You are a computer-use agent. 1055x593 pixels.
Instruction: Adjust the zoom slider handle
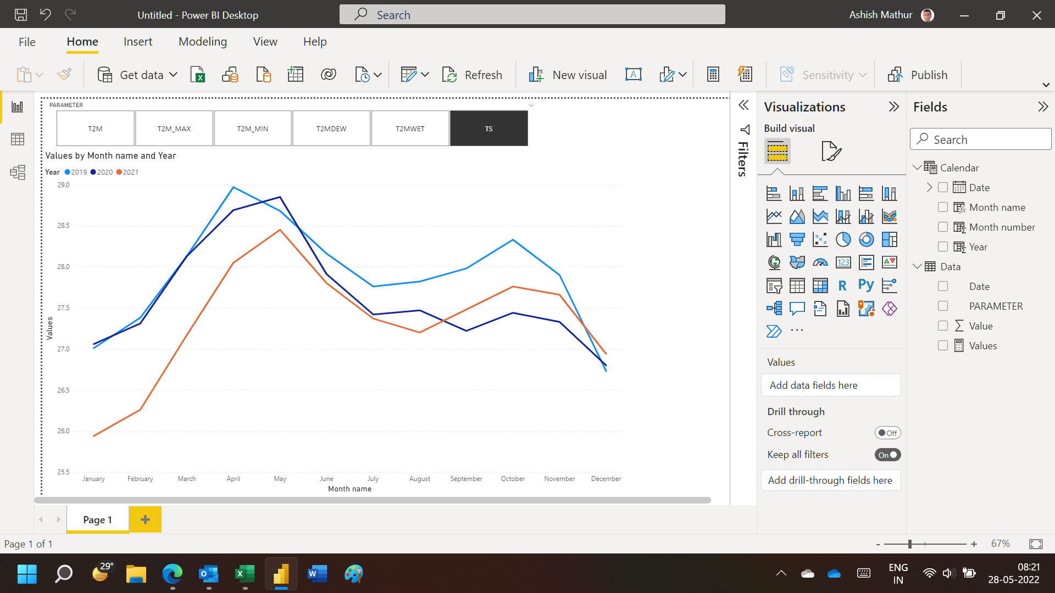(910, 544)
